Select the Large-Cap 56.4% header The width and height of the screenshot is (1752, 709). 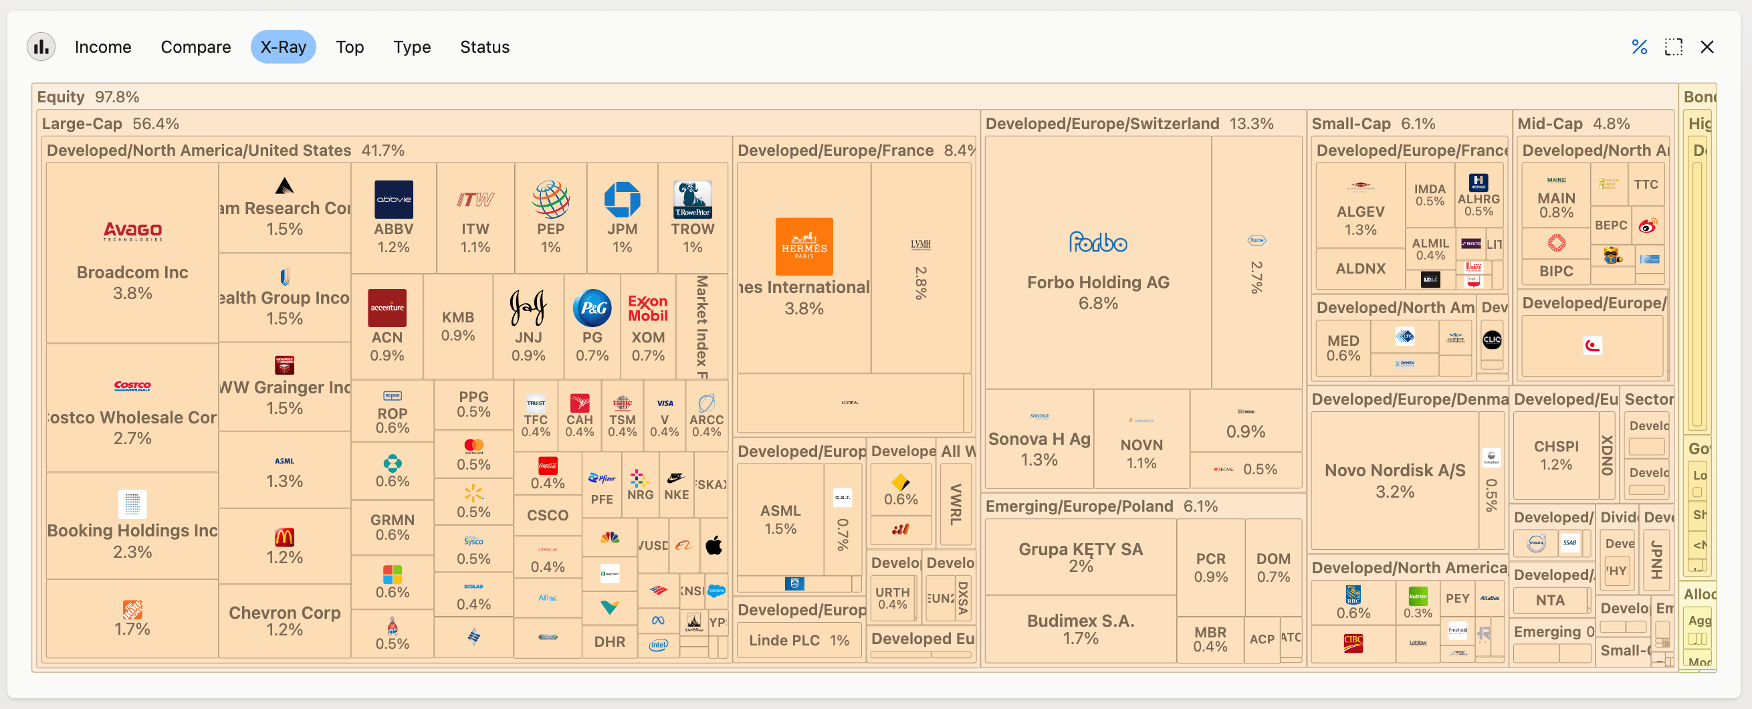click(x=110, y=123)
